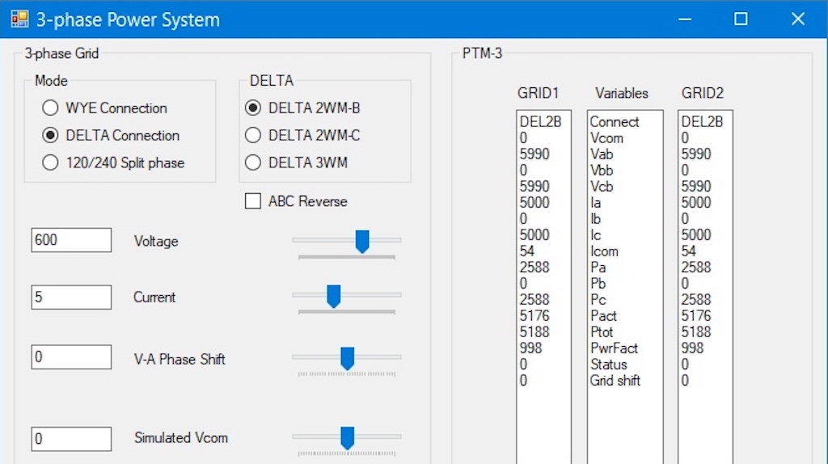Enable the ABC Reverse checkbox
Image resolution: width=828 pixels, height=464 pixels.
(x=253, y=201)
